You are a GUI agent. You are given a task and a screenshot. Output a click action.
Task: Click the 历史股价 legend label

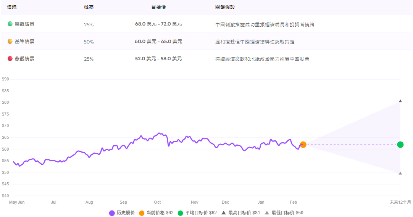126,213
